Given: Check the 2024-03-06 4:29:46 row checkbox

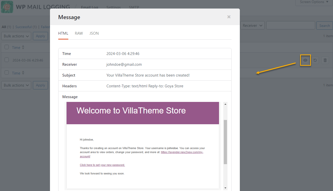Looking at the screenshot, I should (x=7, y=60).
